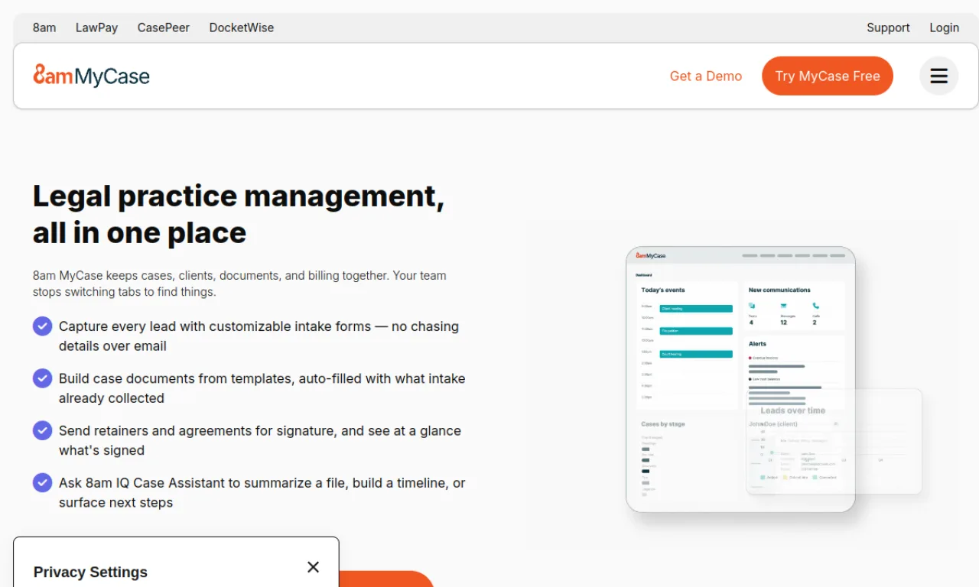The width and height of the screenshot is (979, 587).
Task: Request a demo via Get a Demo
Action: (x=706, y=76)
